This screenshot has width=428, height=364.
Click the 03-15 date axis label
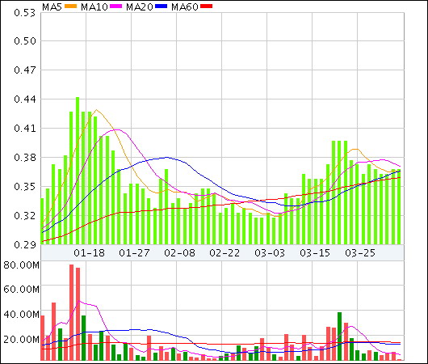point(315,253)
